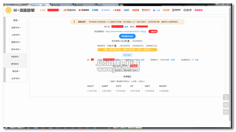Expand the 黑名单 sidebar section

[x=16, y=71]
